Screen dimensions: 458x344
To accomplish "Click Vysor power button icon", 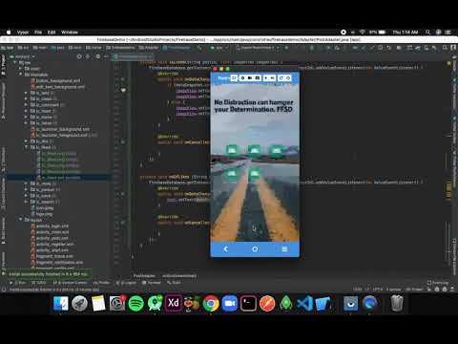I will coord(288,77).
